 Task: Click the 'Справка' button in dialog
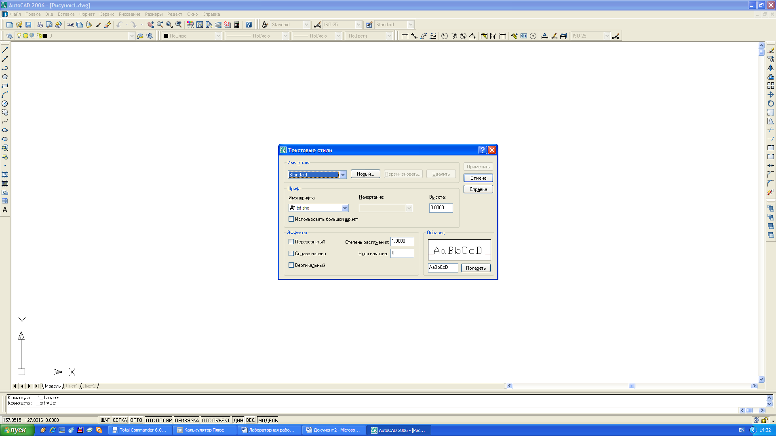[x=478, y=189]
